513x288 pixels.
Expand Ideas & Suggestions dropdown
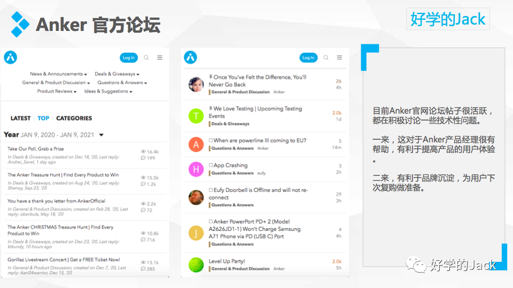coord(108,91)
